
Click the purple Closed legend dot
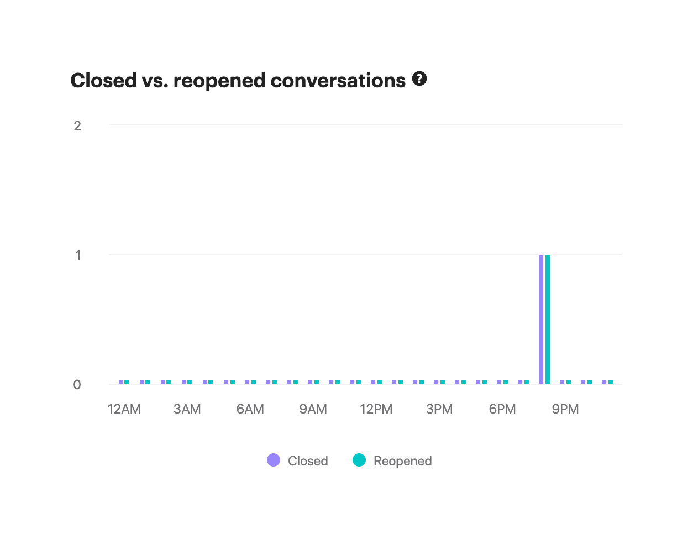pos(274,460)
